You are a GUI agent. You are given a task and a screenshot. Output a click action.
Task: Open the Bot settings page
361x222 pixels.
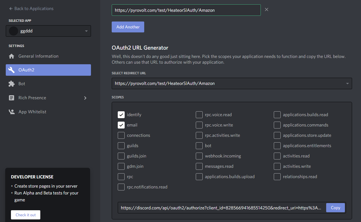point(22,84)
